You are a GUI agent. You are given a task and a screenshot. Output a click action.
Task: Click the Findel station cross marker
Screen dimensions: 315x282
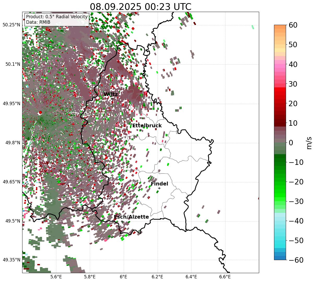[x=159, y=188]
